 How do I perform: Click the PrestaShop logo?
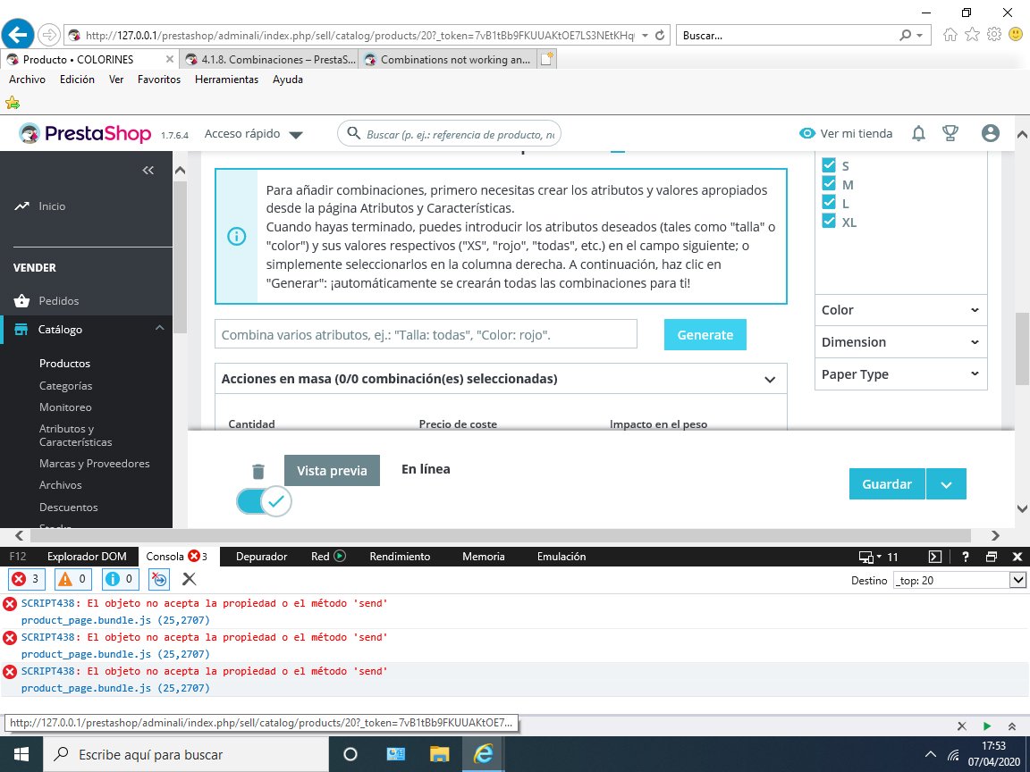tap(86, 133)
